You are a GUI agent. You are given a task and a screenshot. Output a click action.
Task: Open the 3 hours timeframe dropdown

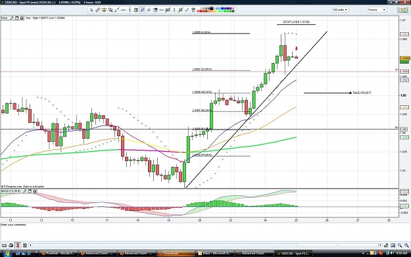coord(377,10)
